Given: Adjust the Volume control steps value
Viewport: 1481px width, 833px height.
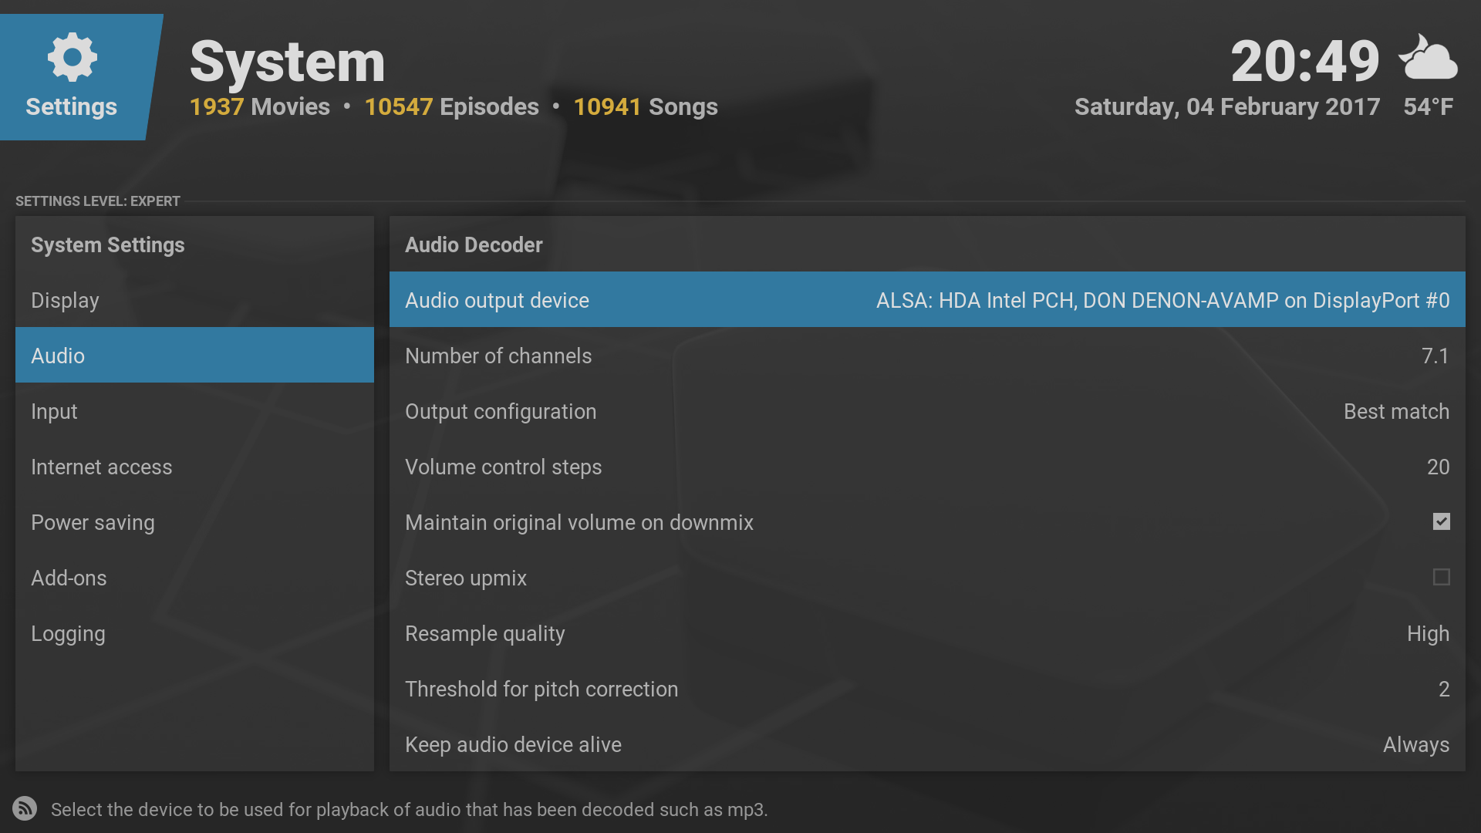Looking at the screenshot, I should 926,467.
